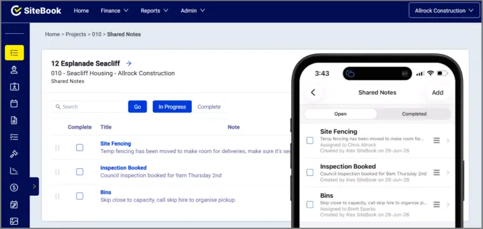This screenshot has width=483, height=229.
Task: Grab the drag handle for Inspection Booked row
Action: (57, 172)
